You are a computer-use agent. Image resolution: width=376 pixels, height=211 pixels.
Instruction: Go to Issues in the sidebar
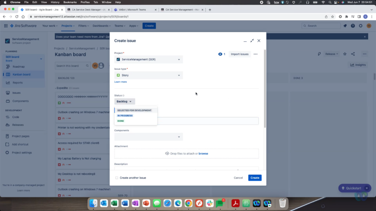coord(16,93)
